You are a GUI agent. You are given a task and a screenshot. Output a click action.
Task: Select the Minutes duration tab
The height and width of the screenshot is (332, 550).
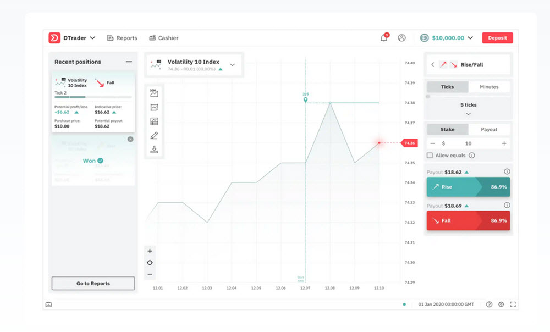click(x=489, y=87)
